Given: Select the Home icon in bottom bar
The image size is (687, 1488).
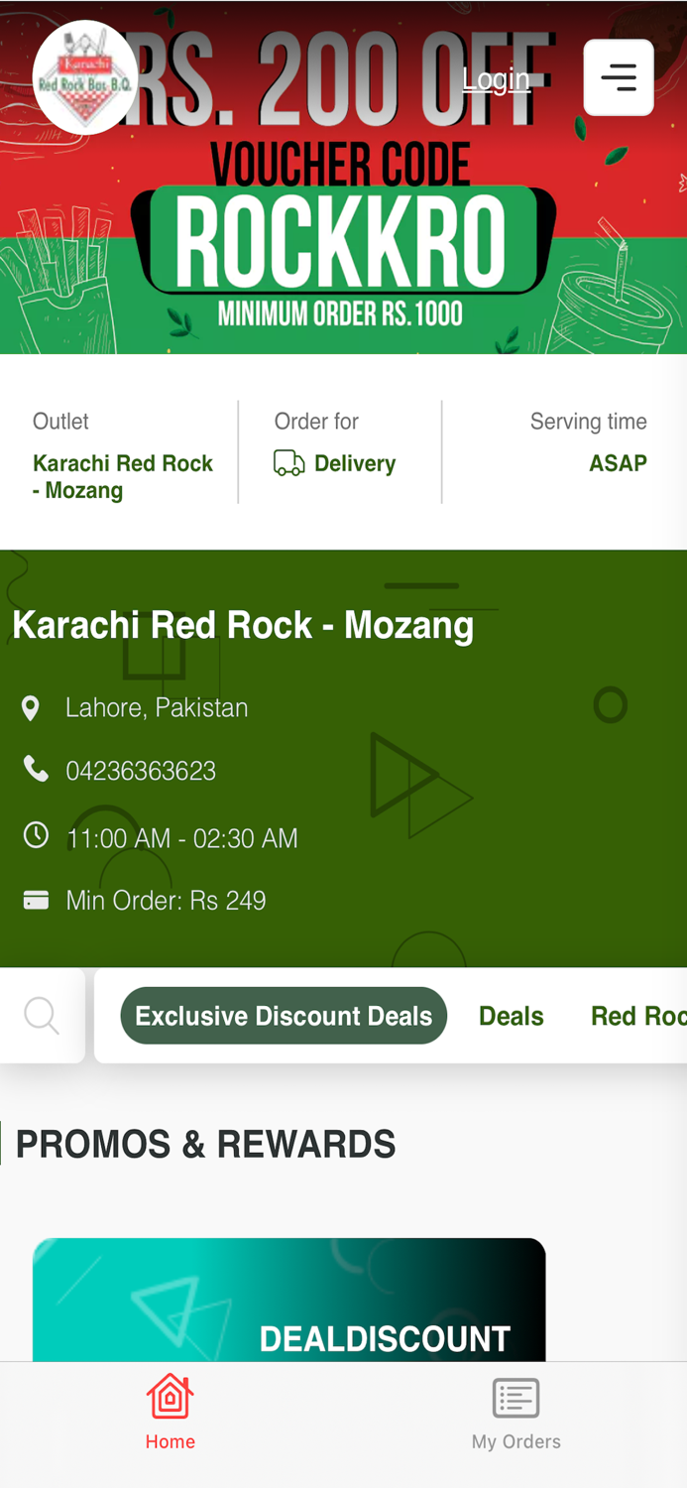Looking at the screenshot, I should pos(170,1398).
